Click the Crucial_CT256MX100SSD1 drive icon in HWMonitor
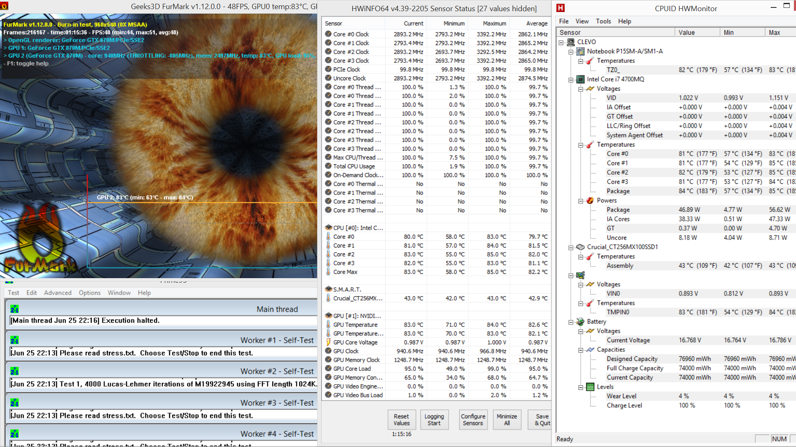Screen dimensions: 796x447 click(x=580, y=247)
